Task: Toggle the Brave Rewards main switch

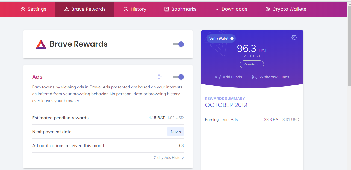Action: click(x=178, y=44)
